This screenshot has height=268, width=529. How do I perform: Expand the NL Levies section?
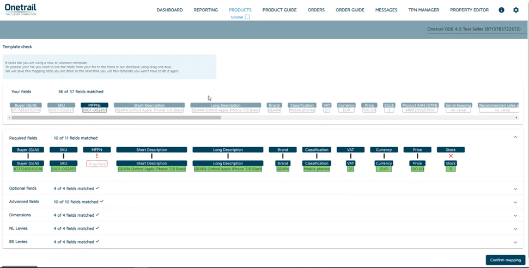[x=515, y=229]
